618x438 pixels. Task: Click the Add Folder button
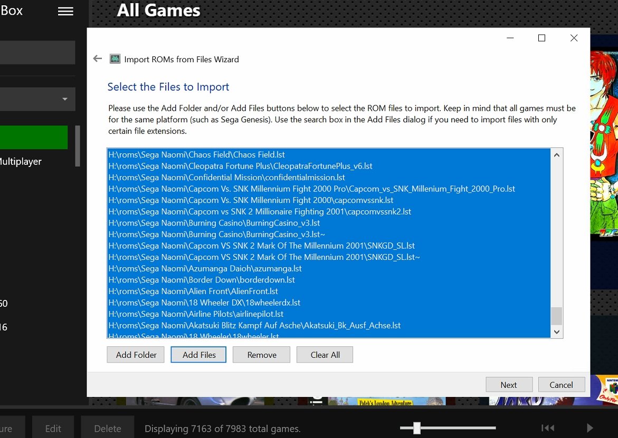136,355
